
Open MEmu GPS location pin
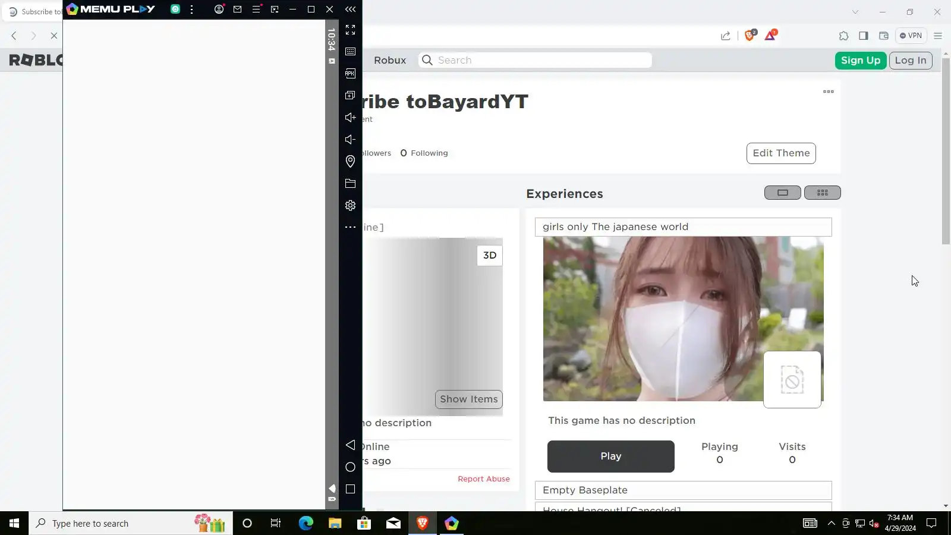coord(350,162)
